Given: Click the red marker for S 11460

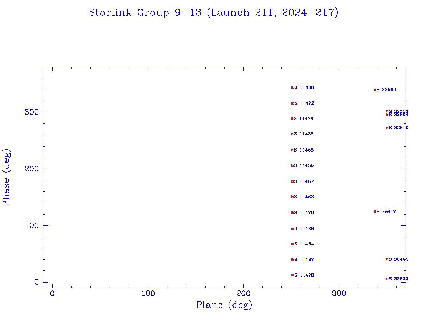Looking at the screenshot, I should 292,87.
